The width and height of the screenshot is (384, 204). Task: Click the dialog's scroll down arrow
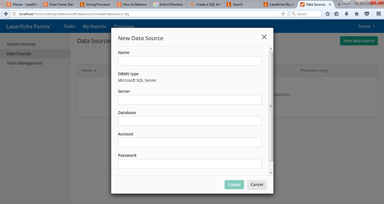coord(271,173)
